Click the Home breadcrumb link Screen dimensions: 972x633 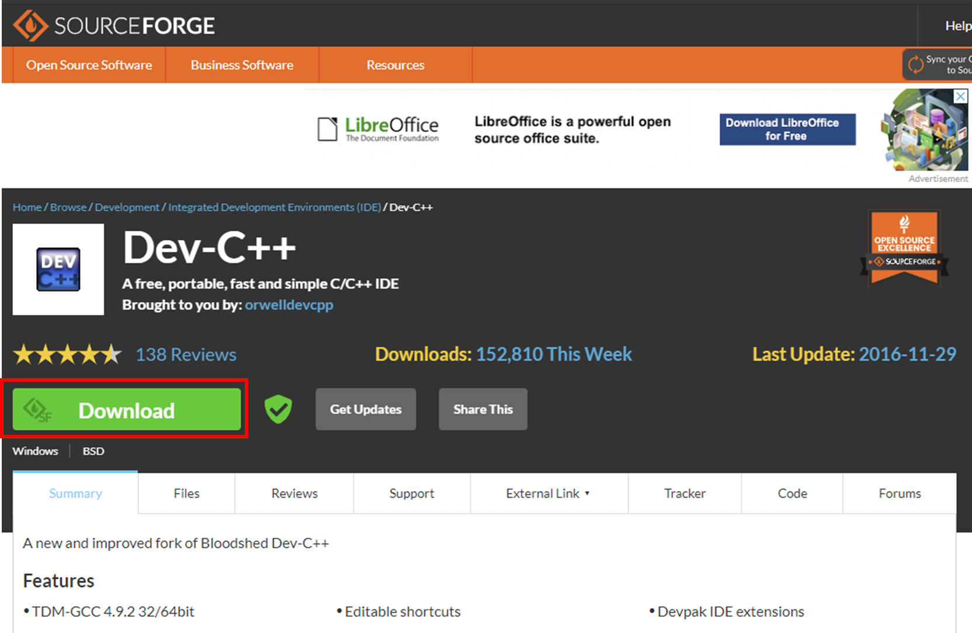(x=27, y=207)
